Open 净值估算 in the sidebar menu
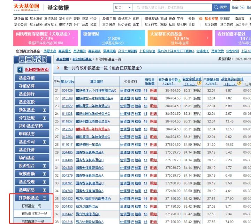251x224 pixels. (x=32, y=86)
